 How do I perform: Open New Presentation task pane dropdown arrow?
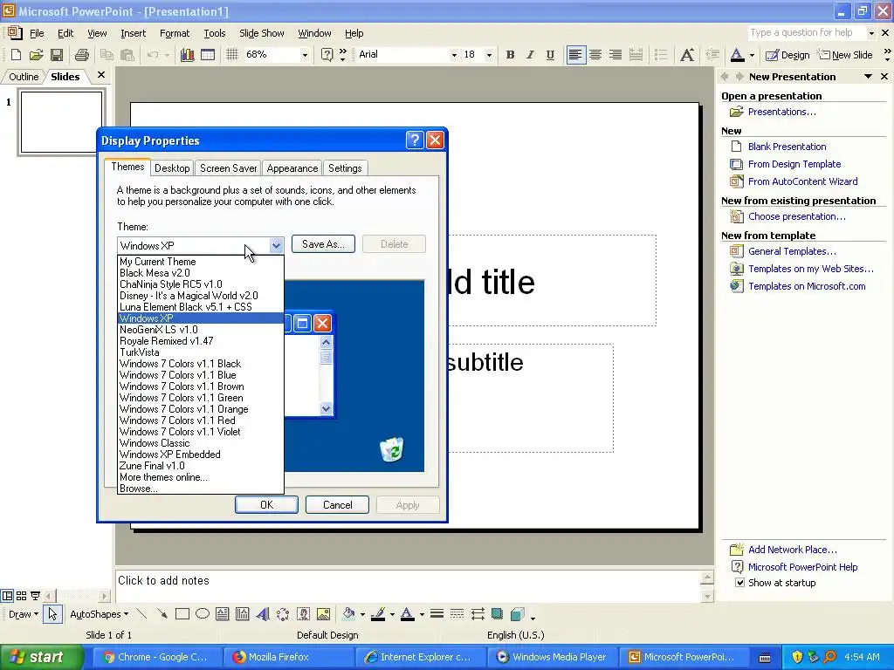click(x=868, y=77)
